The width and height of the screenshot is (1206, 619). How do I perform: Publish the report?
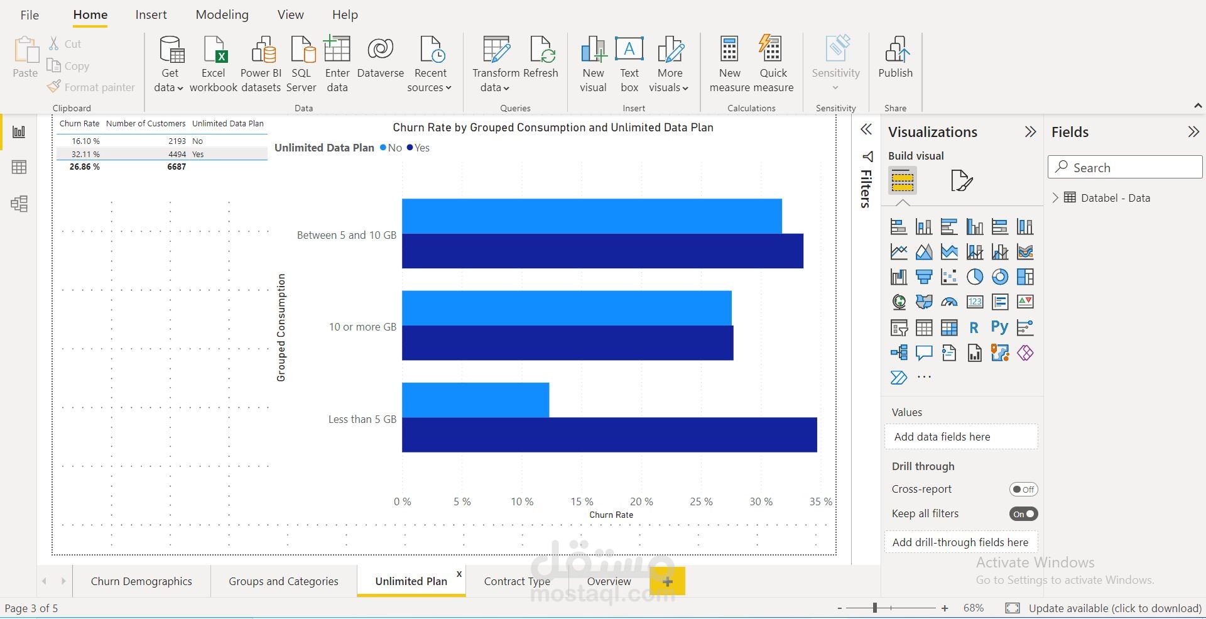pos(896,58)
